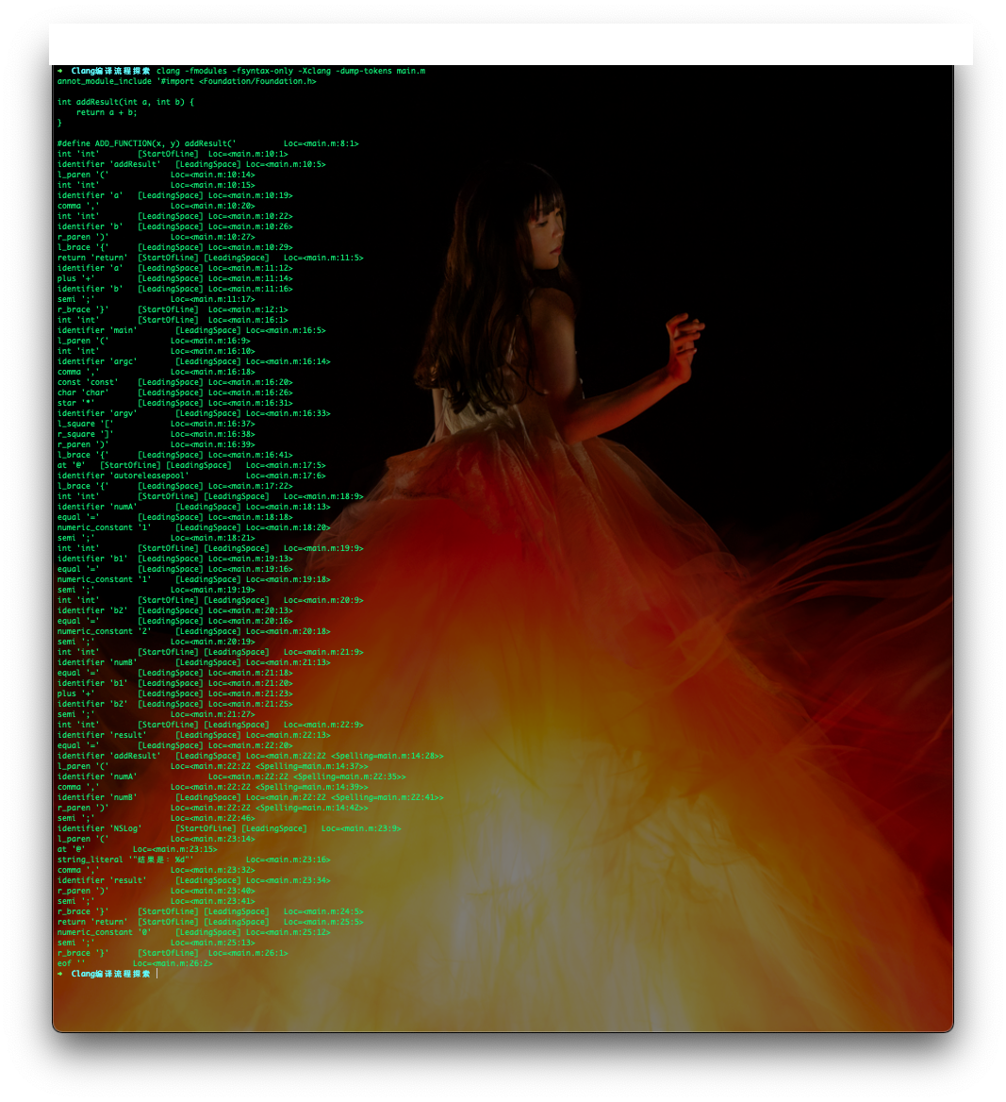Viewport: 1006px width, 1102px height.
Task: Click the 'return a + b;' line
Action: 107,112
